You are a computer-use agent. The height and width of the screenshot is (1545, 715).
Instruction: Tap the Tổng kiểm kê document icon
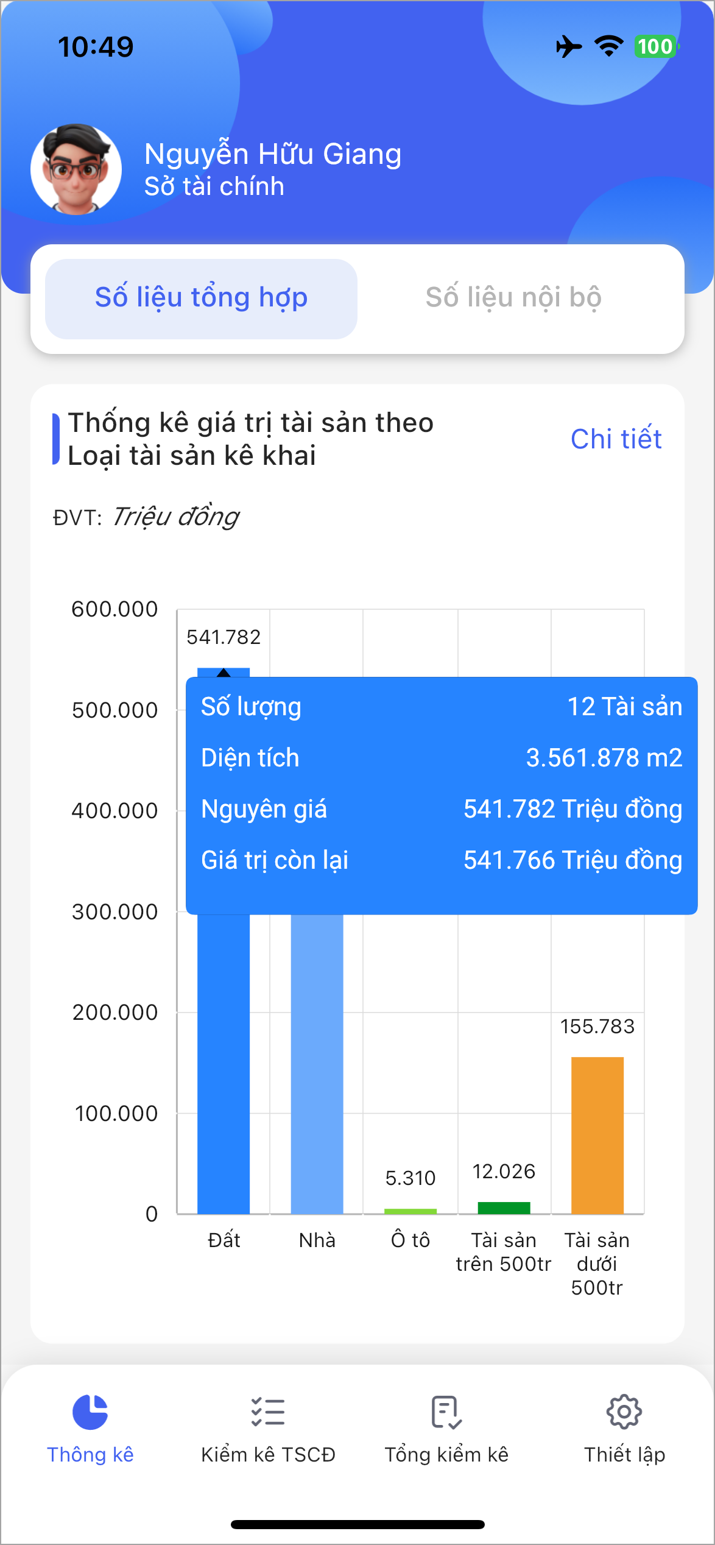446,1412
